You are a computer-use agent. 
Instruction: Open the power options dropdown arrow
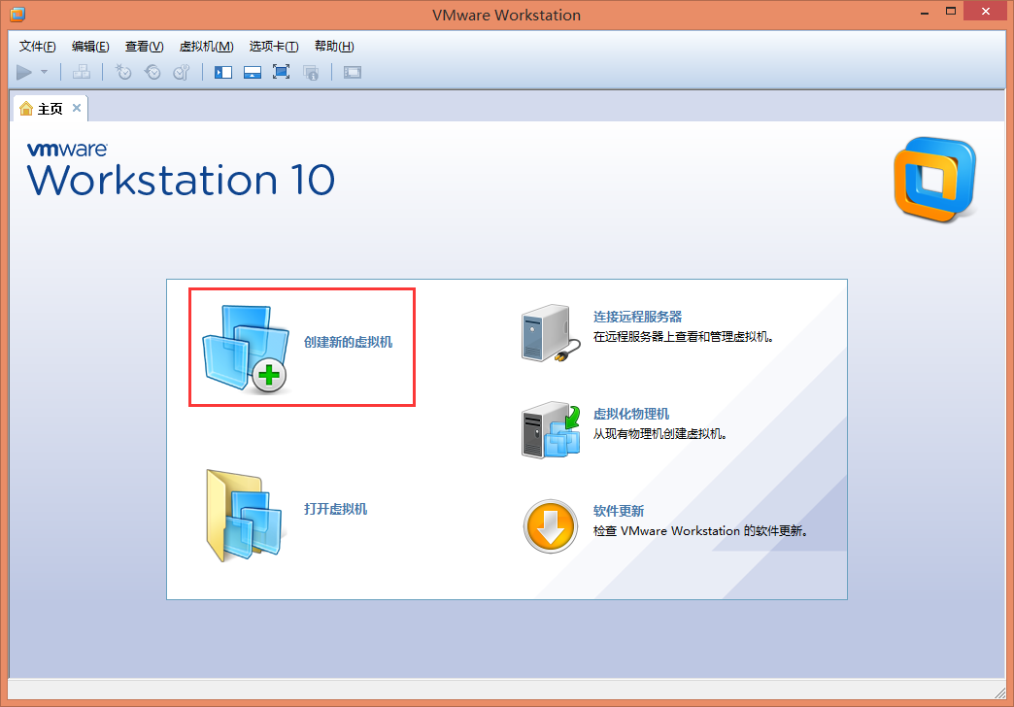point(44,73)
